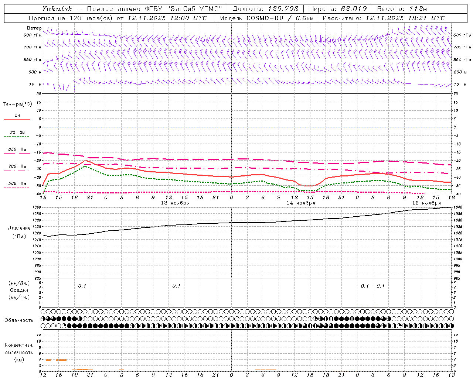Click the solid blue 2м legend line
The height and width of the screenshot is (378, 473).
tap(17, 119)
